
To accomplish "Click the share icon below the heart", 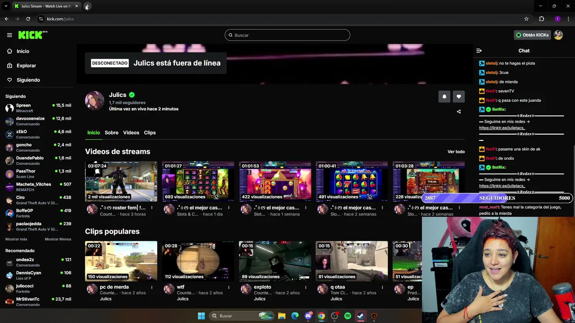I will click(x=459, y=112).
